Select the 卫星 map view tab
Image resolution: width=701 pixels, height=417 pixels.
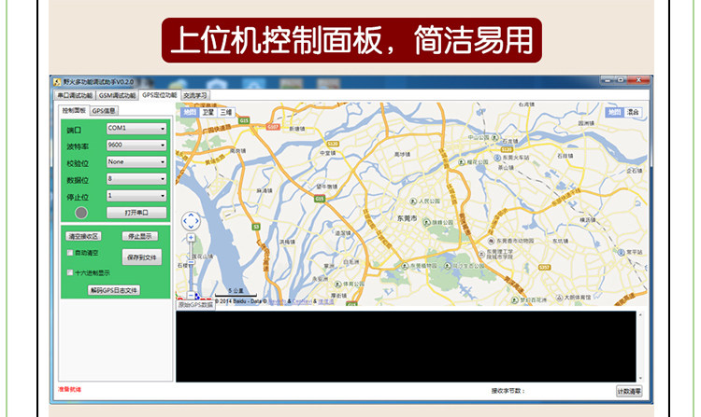pos(208,112)
